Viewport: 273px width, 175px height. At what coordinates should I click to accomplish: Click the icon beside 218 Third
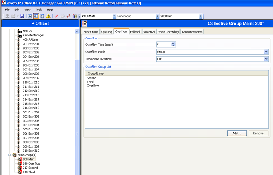[x=19, y=172]
